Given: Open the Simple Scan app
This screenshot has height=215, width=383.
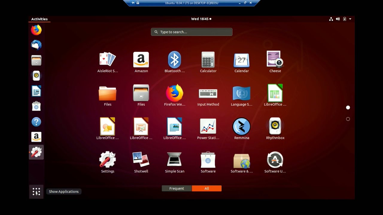Looking at the screenshot, I should tap(175, 162).
